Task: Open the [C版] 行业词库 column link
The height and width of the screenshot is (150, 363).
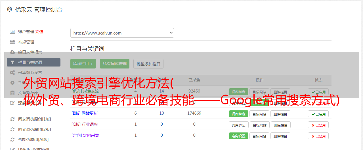Action: (85, 124)
